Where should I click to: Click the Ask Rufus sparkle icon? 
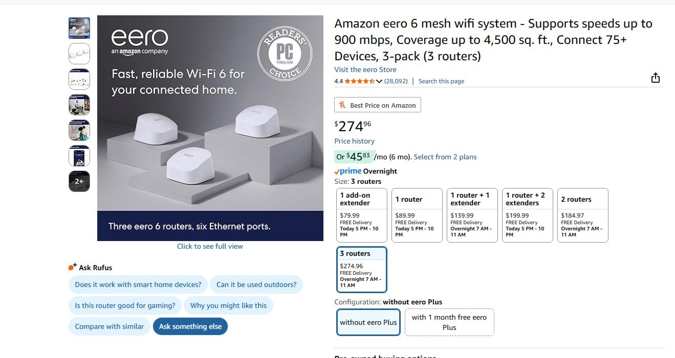[x=73, y=267]
